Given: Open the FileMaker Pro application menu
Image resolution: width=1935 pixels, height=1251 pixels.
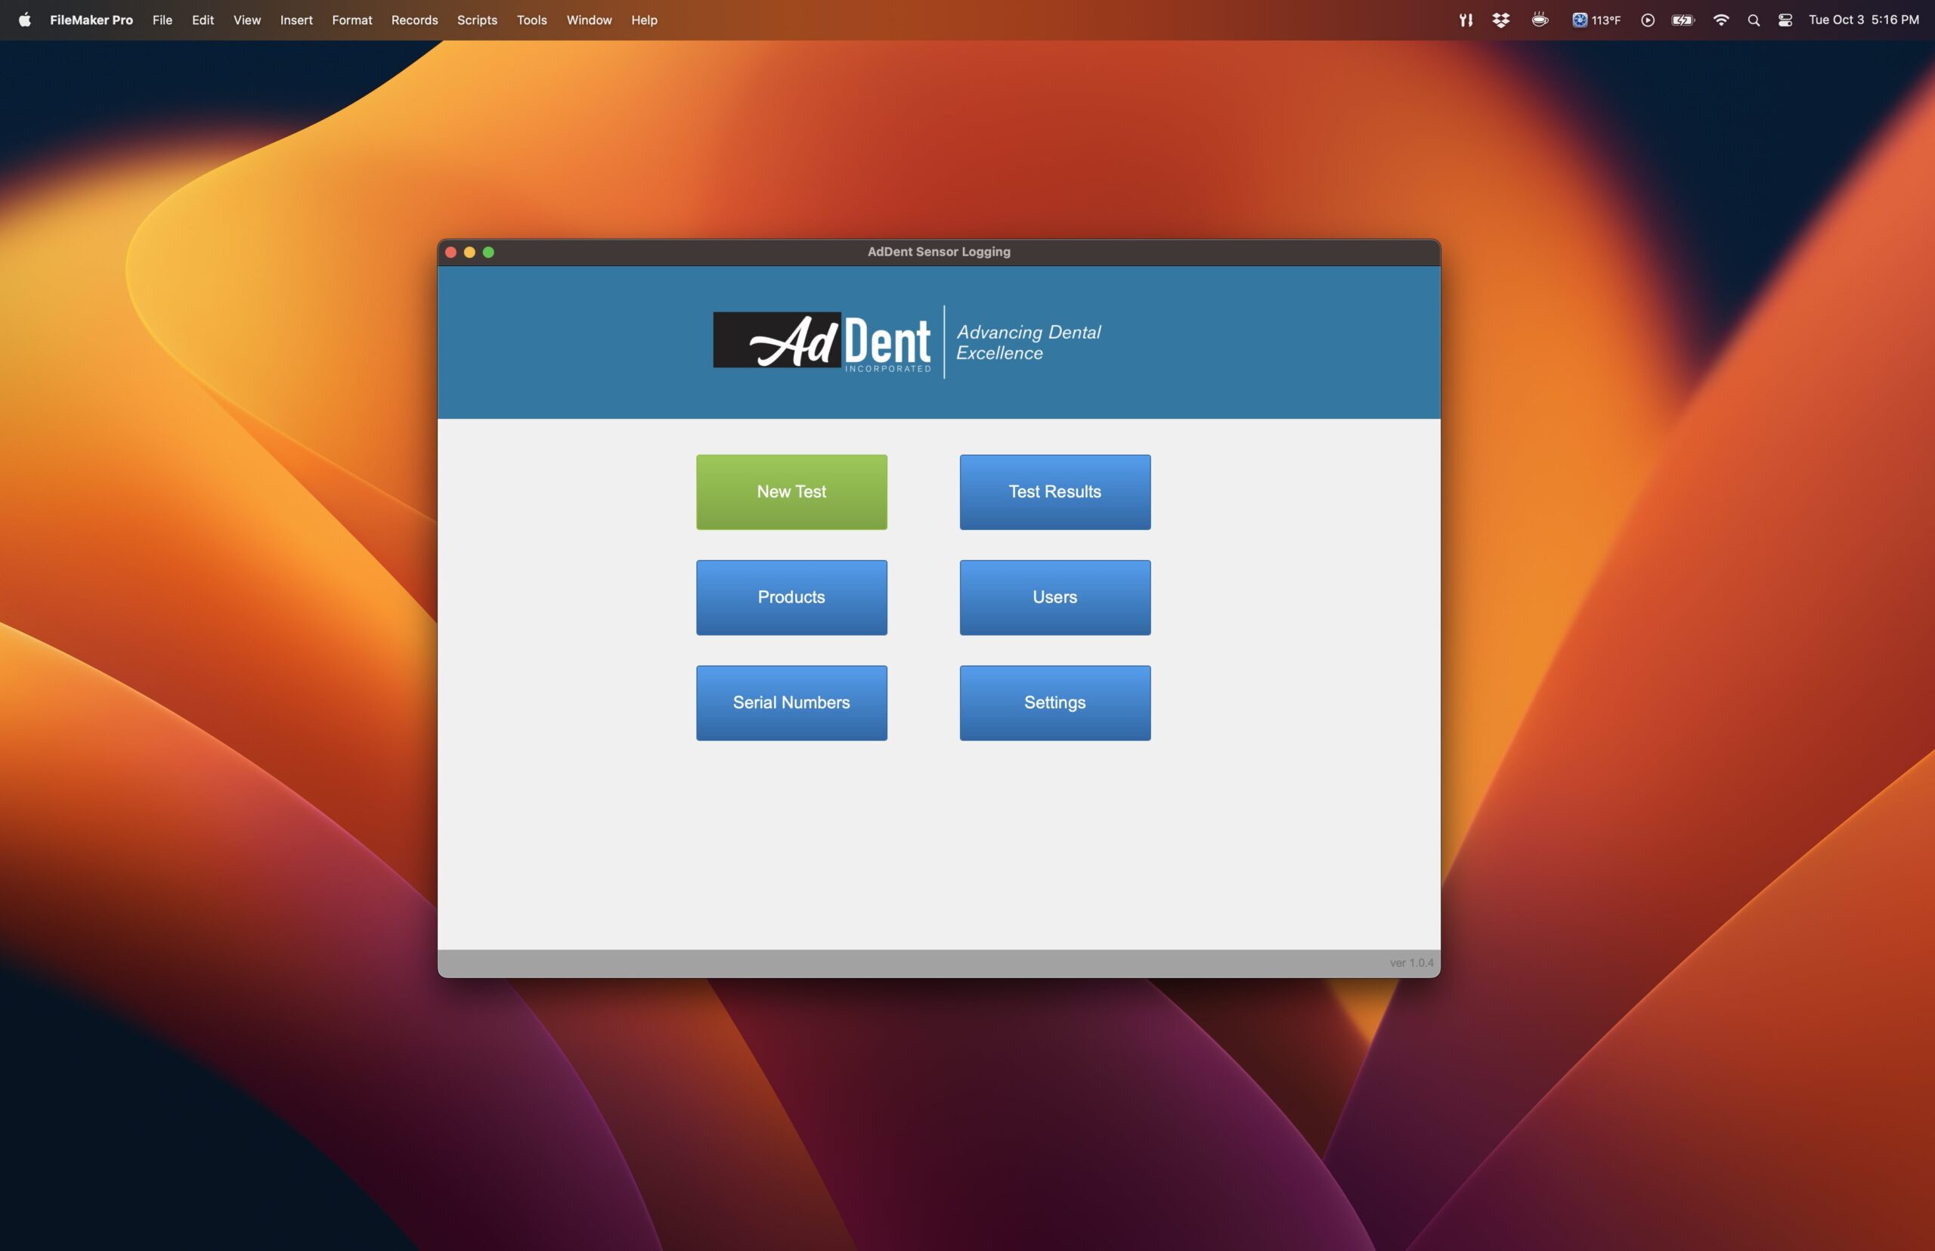Looking at the screenshot, I should point(91,20).
